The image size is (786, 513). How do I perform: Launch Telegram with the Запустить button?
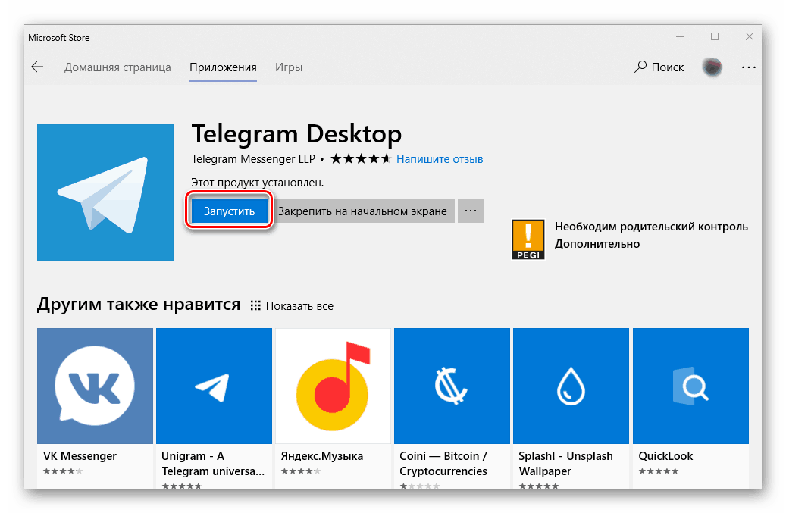[x=229, y=211]
